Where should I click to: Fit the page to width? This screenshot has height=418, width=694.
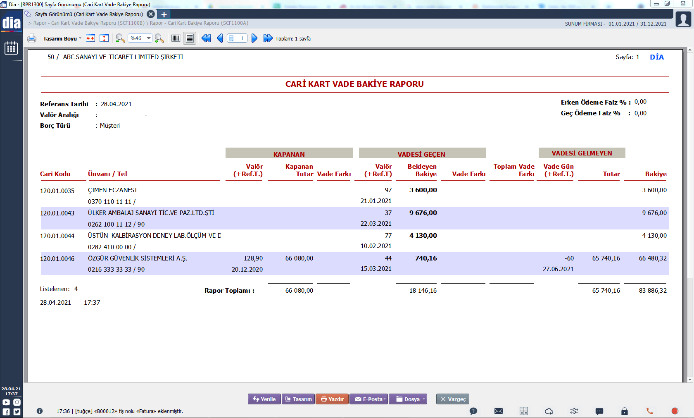coord(90,38)
